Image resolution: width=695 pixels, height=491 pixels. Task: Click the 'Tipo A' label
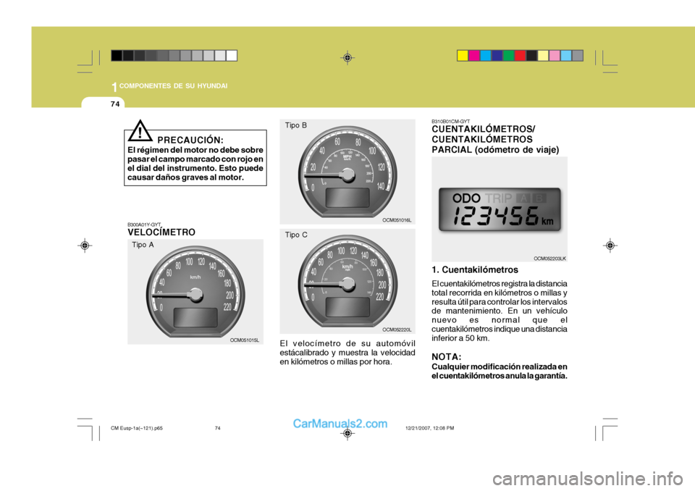(x=143, y=245)
